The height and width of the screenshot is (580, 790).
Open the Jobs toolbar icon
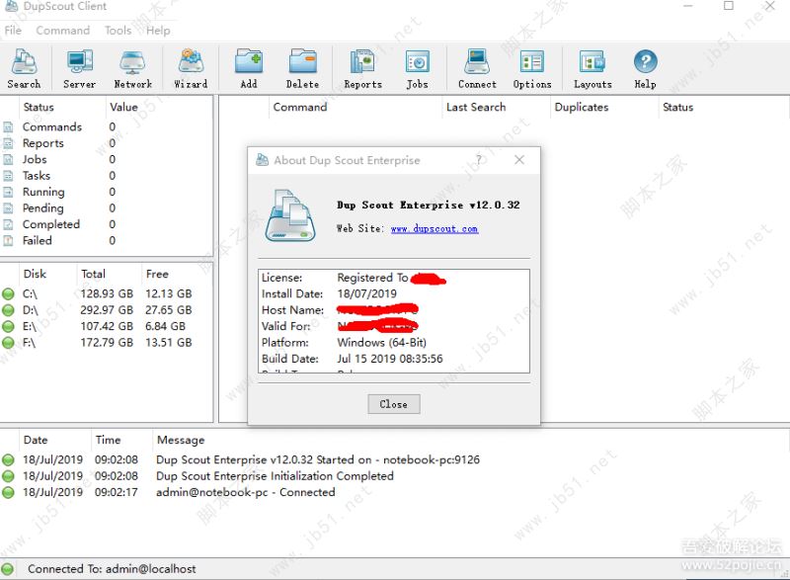click(x=417, y=68)
